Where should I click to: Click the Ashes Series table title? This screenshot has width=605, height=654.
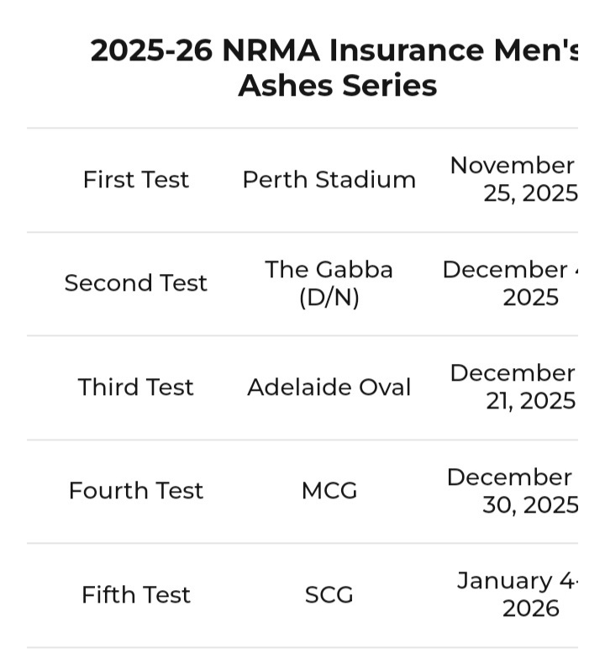click(x=334, y=67)
